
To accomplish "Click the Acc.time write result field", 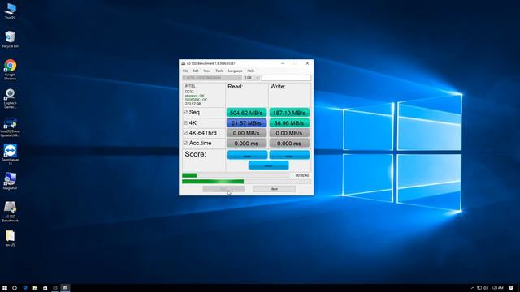I will tap(289, 144).
